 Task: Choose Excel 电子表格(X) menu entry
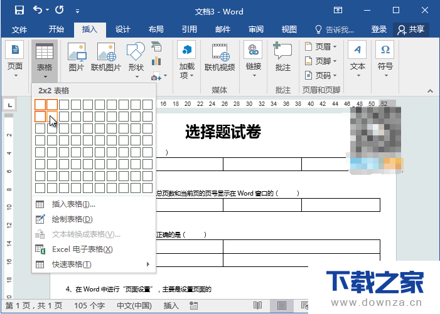tap(94, 249)
